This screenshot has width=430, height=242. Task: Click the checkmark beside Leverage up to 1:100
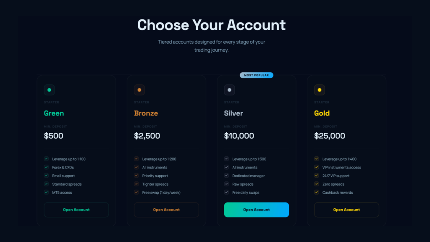46,159
